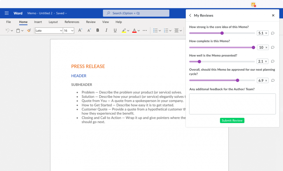Click the additional feedback text box
This screenshot has height=171, width=283.
(232, 104)
